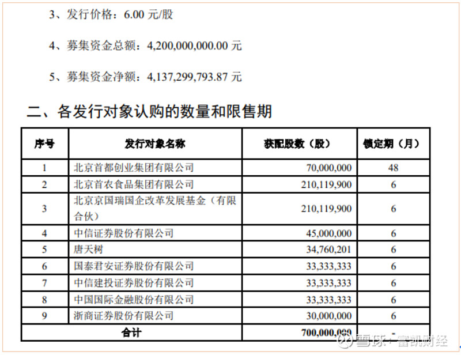Click the 中信建投证券股份有限公司 cell
The image size is (461, 355).
[x=134, y=283]
